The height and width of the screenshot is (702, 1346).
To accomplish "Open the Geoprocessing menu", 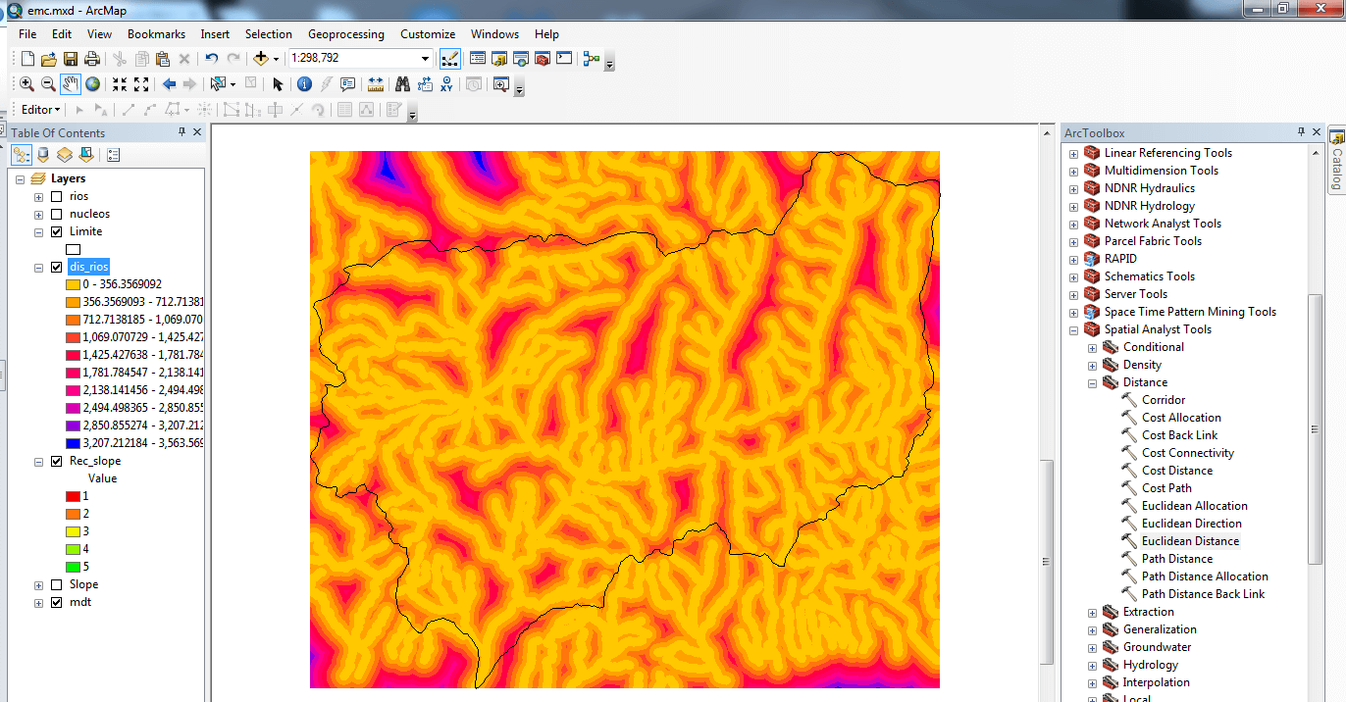I will pos(346,34).
